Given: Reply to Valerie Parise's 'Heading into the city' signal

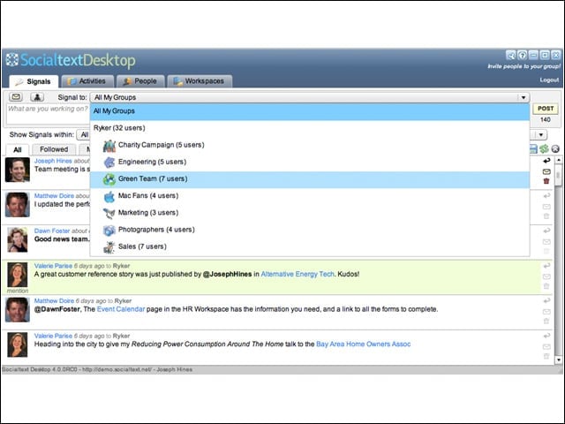Looking at the screenshot, I should (x=546, y=336).
